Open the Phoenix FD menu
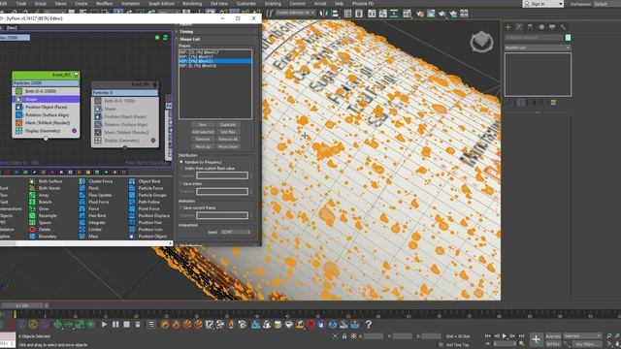This screenshot has width=621, height=349. click(362, 4)
